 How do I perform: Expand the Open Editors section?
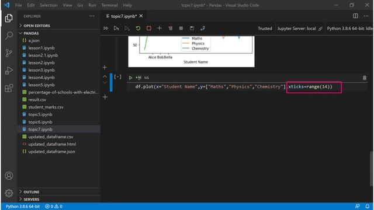(x=59, y=26)
